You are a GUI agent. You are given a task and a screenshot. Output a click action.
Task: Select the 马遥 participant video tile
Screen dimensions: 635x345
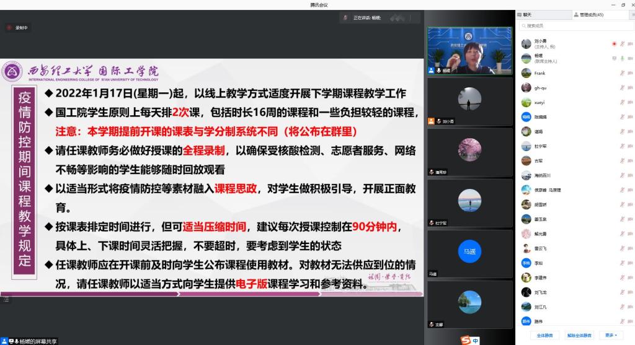coord(469,254)
